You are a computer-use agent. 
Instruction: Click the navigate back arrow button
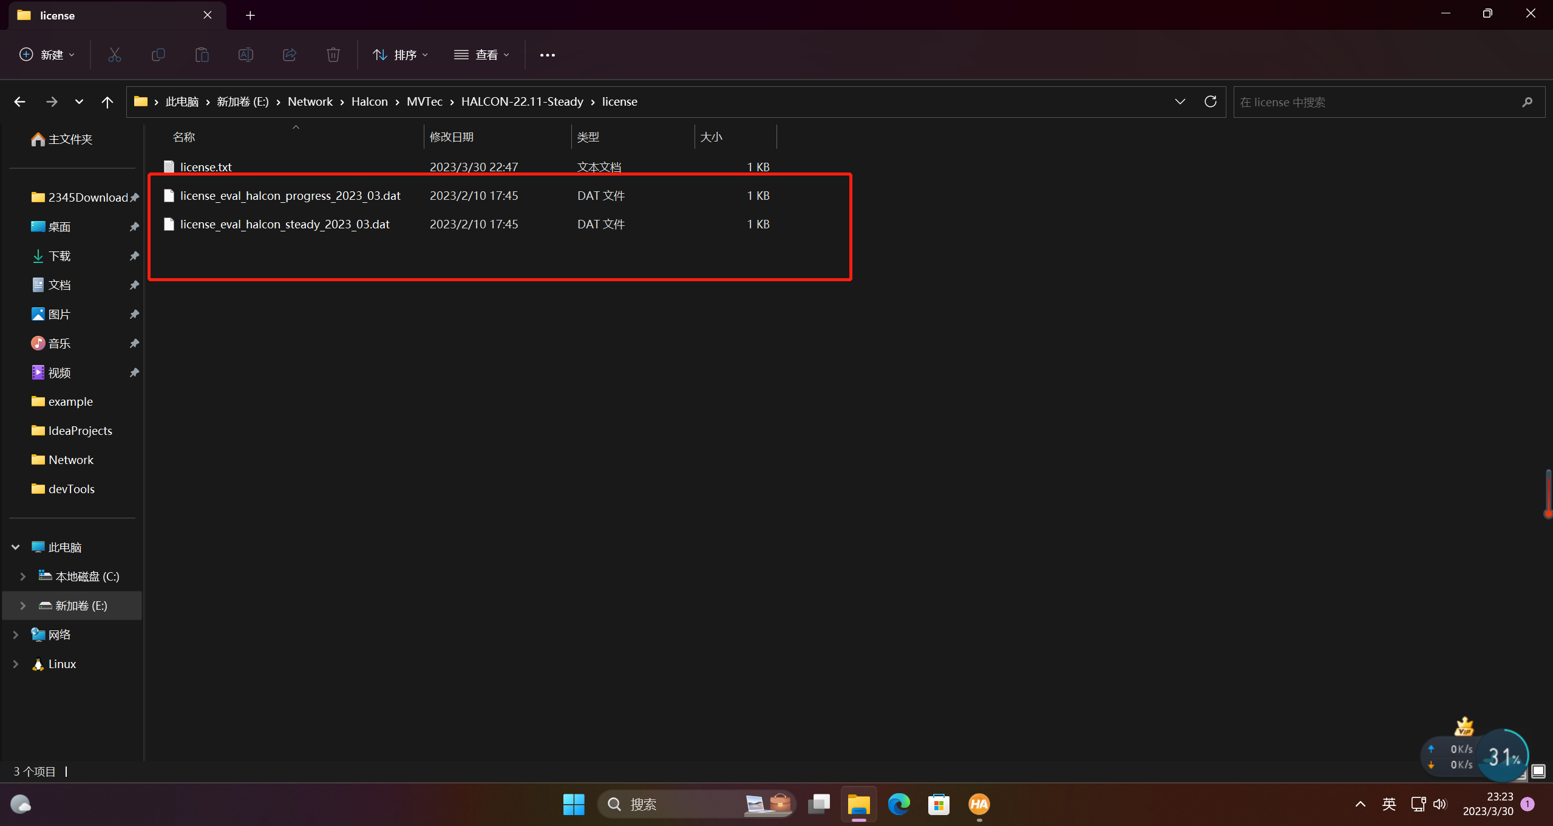coord(19,101)
